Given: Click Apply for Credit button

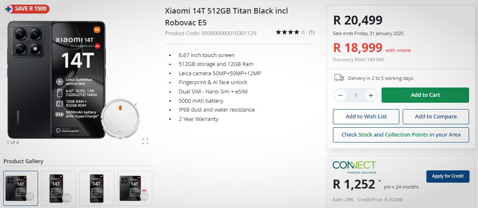Looking at the screenshot, I should click(448, 176).
